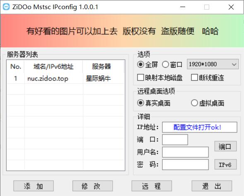This screenshot has height=196, width=244.
Task: Click the ZiDOo app icon in title bar
Action: (6, 7)
